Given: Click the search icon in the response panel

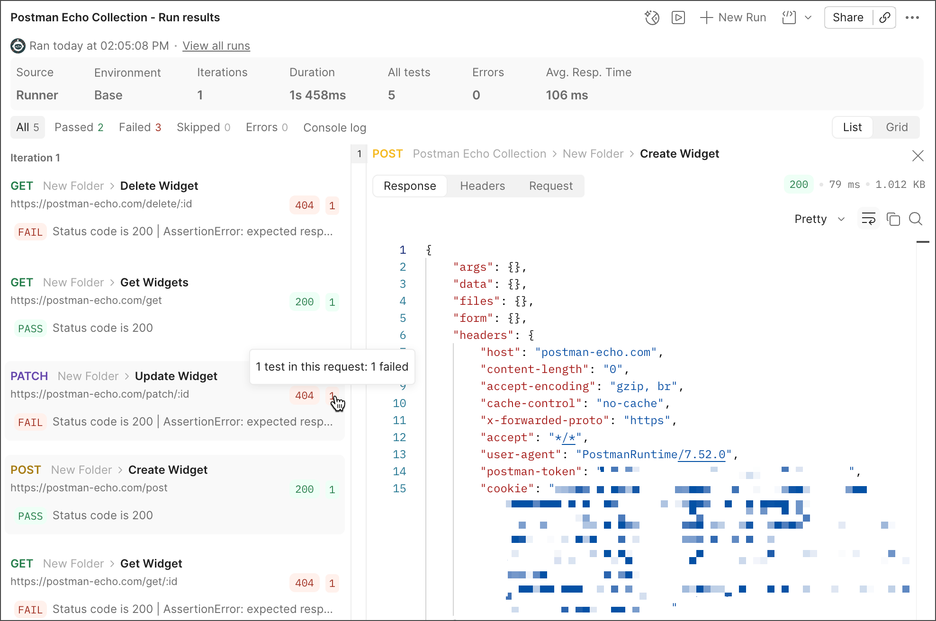Looking at the screenshot, I should tap(915, 219).
